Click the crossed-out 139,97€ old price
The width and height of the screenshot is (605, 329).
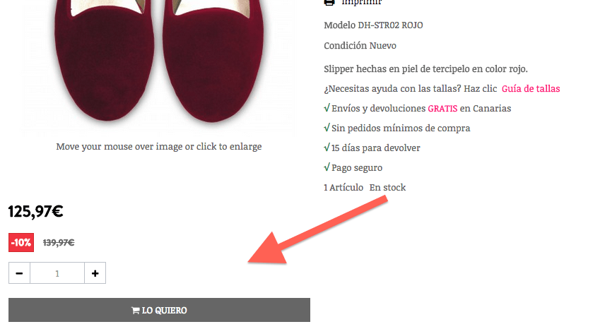click(59, 243)
